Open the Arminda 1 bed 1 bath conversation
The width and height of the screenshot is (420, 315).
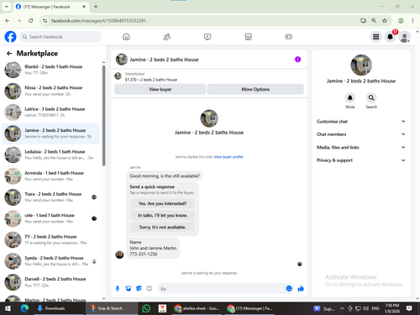50,176
